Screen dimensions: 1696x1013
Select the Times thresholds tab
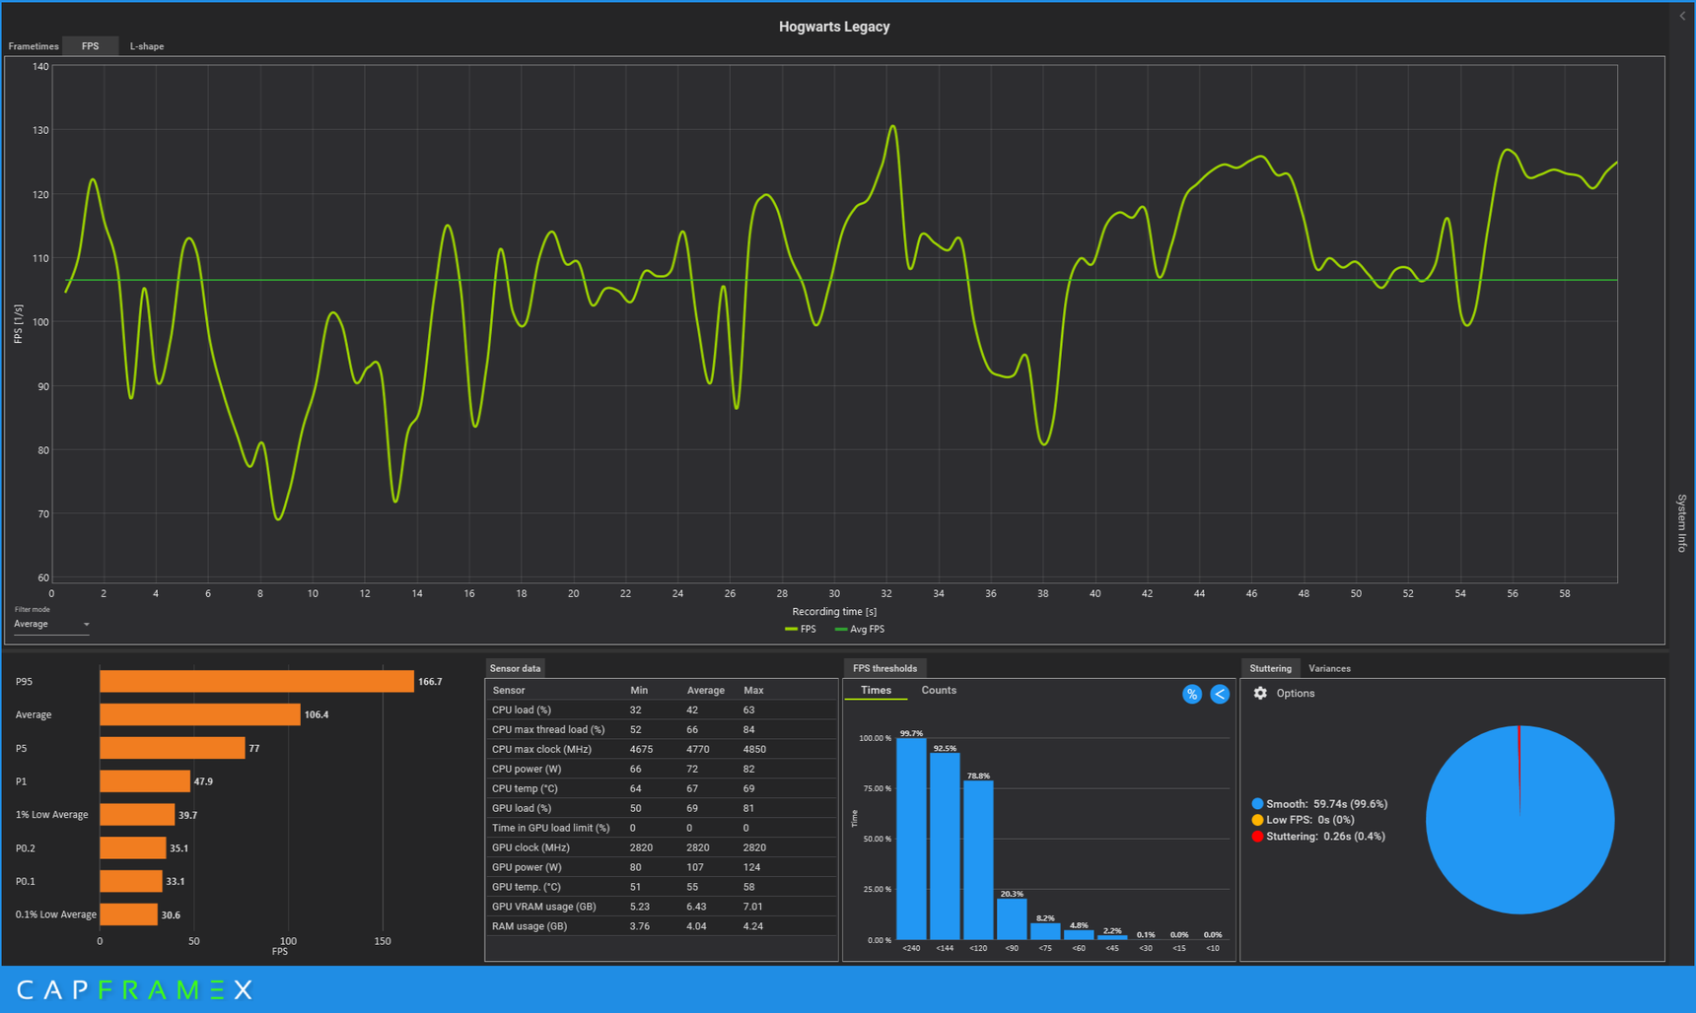click(876, 690)
